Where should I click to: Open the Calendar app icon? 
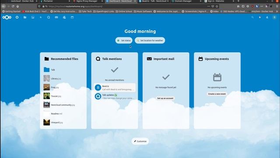(x=72, y=18)
